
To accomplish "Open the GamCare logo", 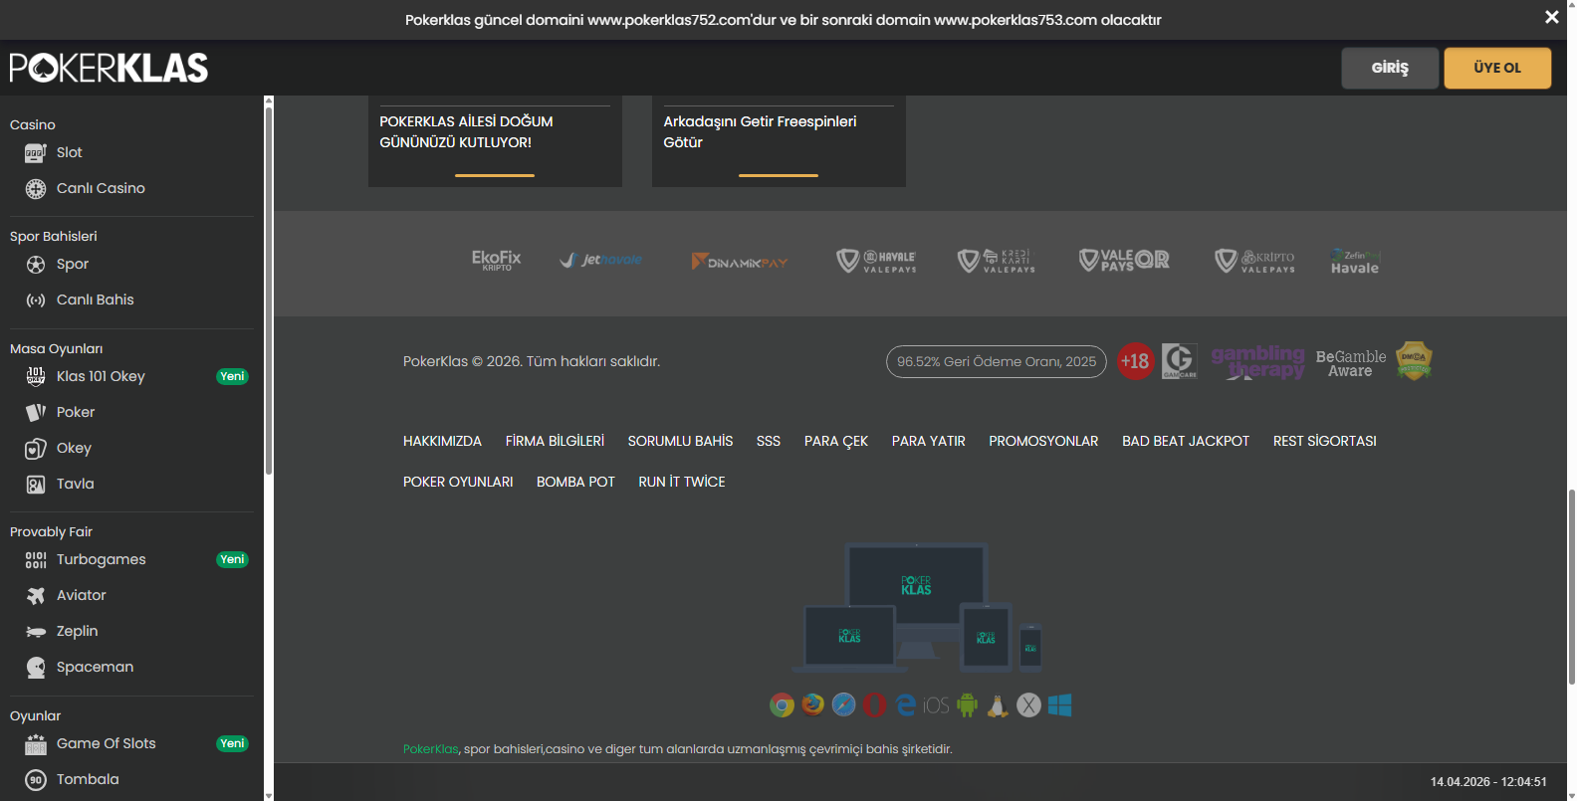I will (1180, 361).
